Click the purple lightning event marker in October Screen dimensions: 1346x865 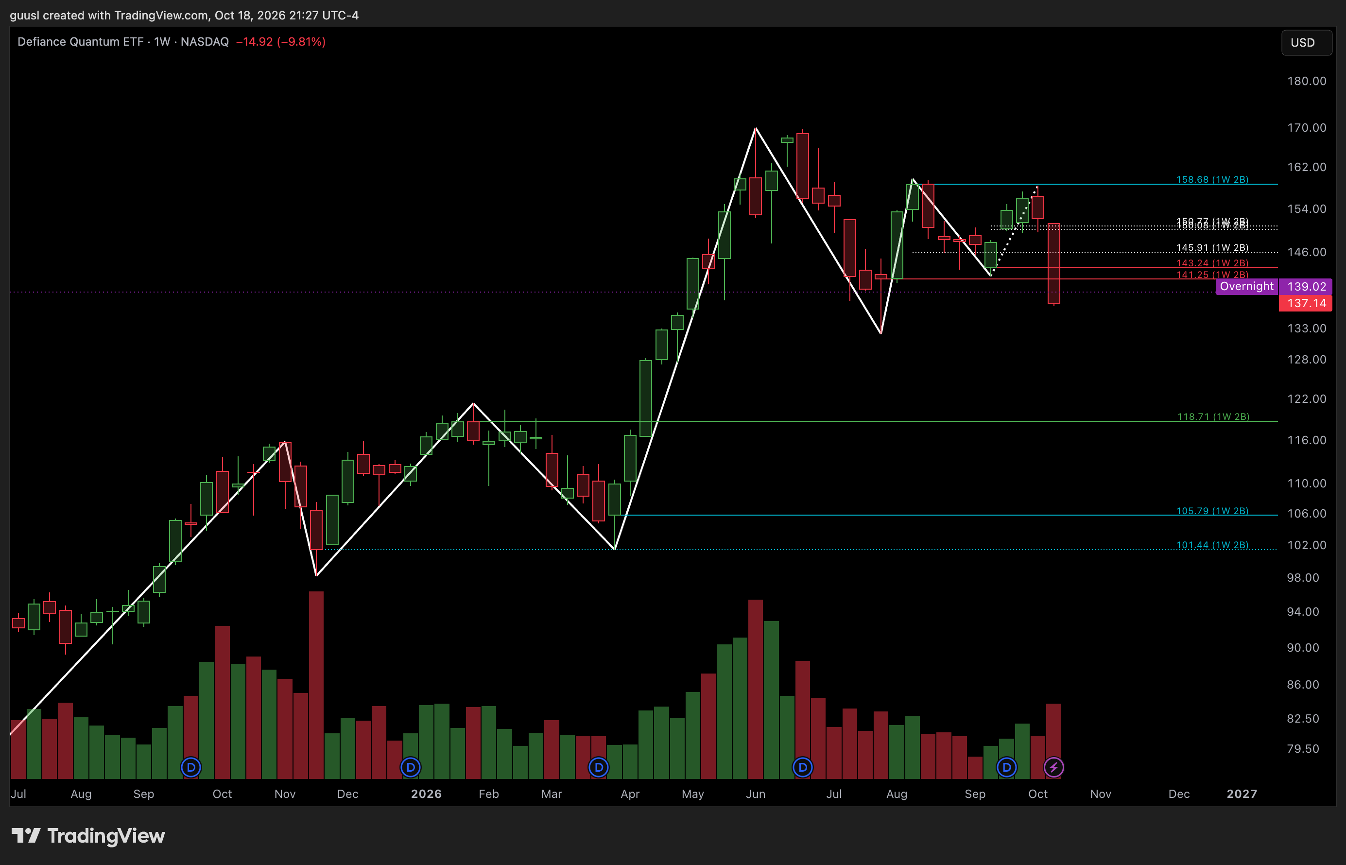(x=1053, y=767)
